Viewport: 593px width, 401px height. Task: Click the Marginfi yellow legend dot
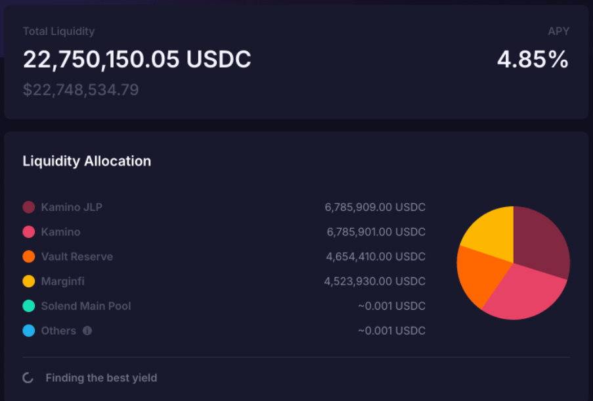pos(29,281)
